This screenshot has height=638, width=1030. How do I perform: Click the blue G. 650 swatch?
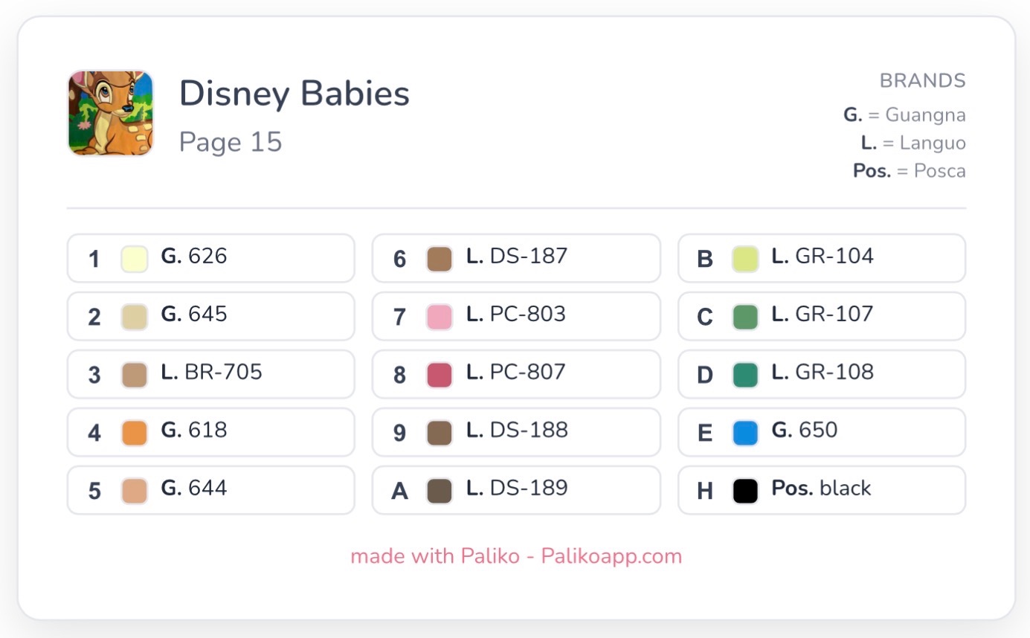[745, 433]
